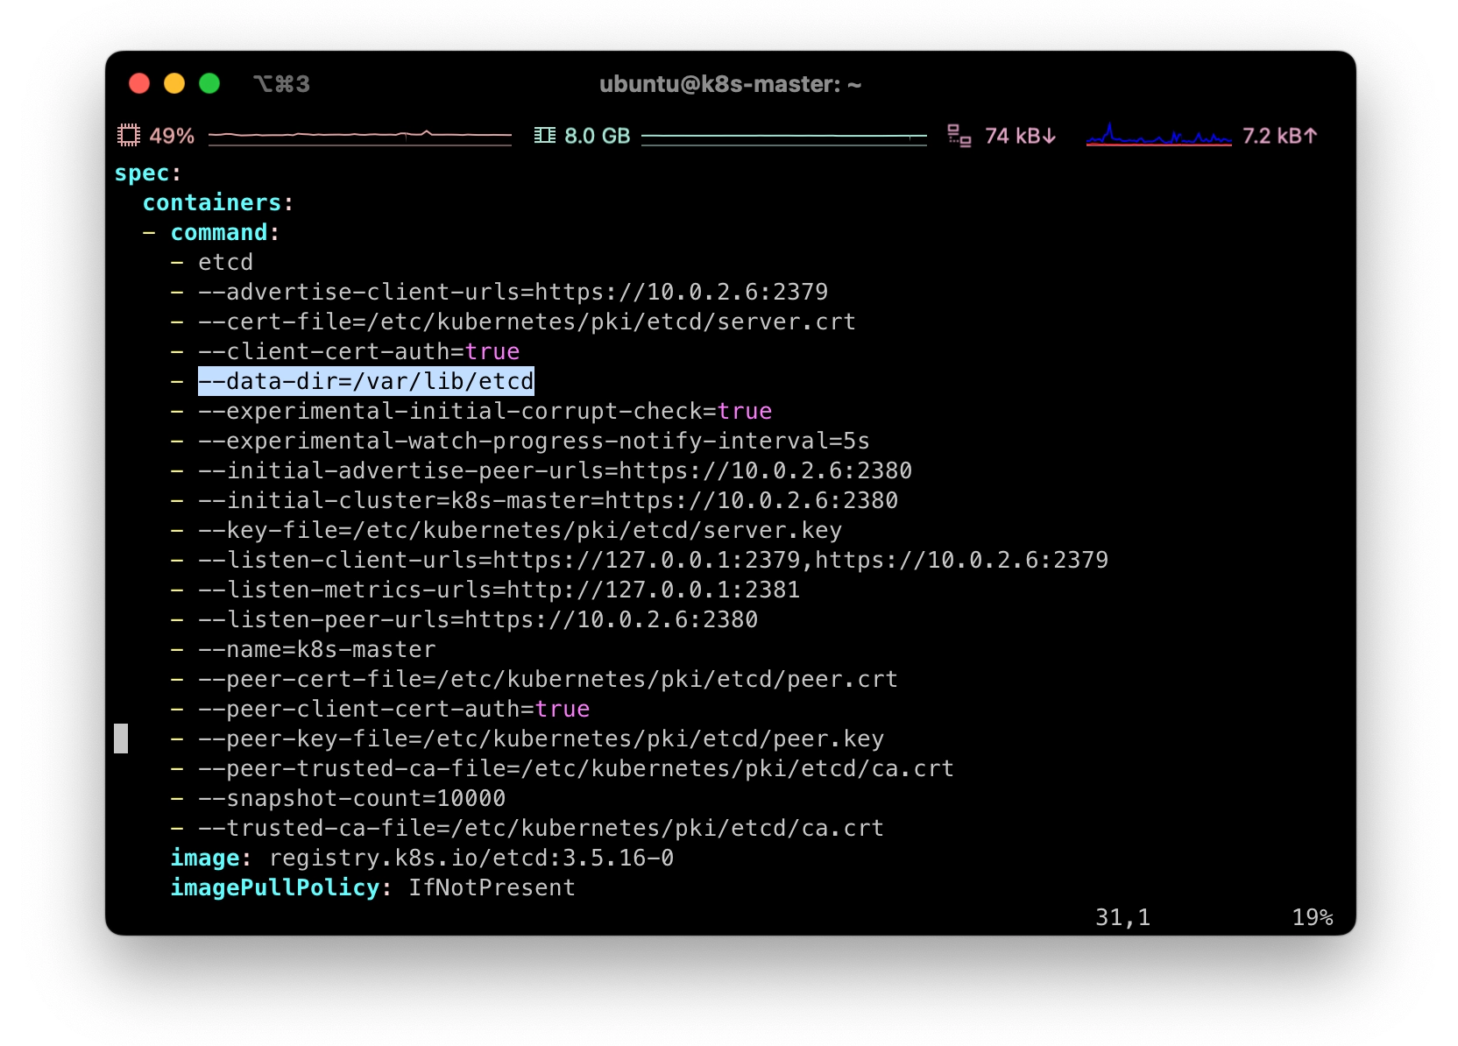
Task: Click the highlighted --data-dir=/var/lib/etcd text
Action: pyautogui.click(x=365, y=381)
